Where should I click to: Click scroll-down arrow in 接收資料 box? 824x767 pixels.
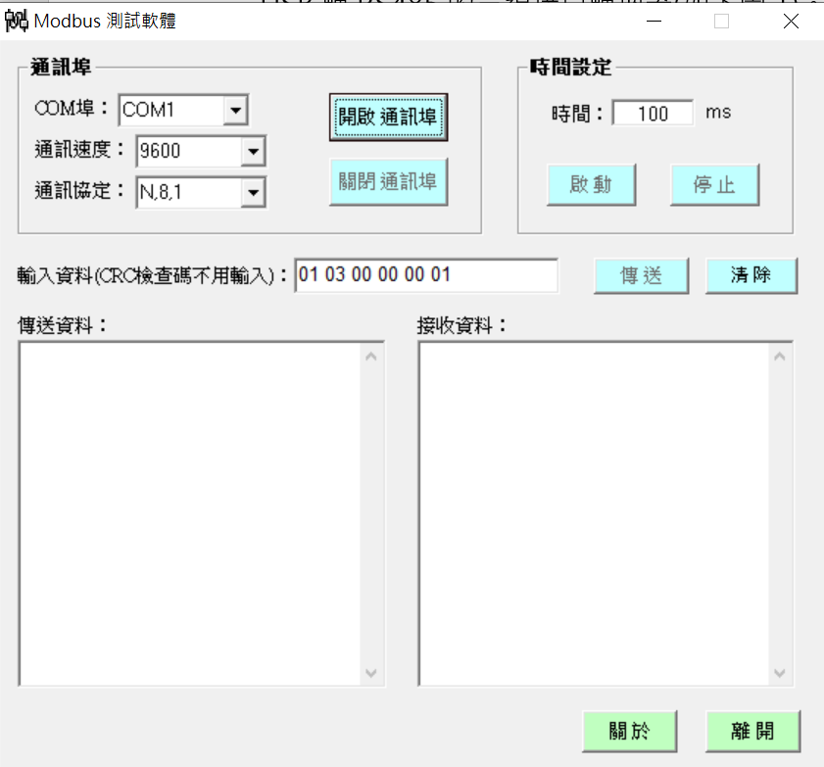point(779,673)
